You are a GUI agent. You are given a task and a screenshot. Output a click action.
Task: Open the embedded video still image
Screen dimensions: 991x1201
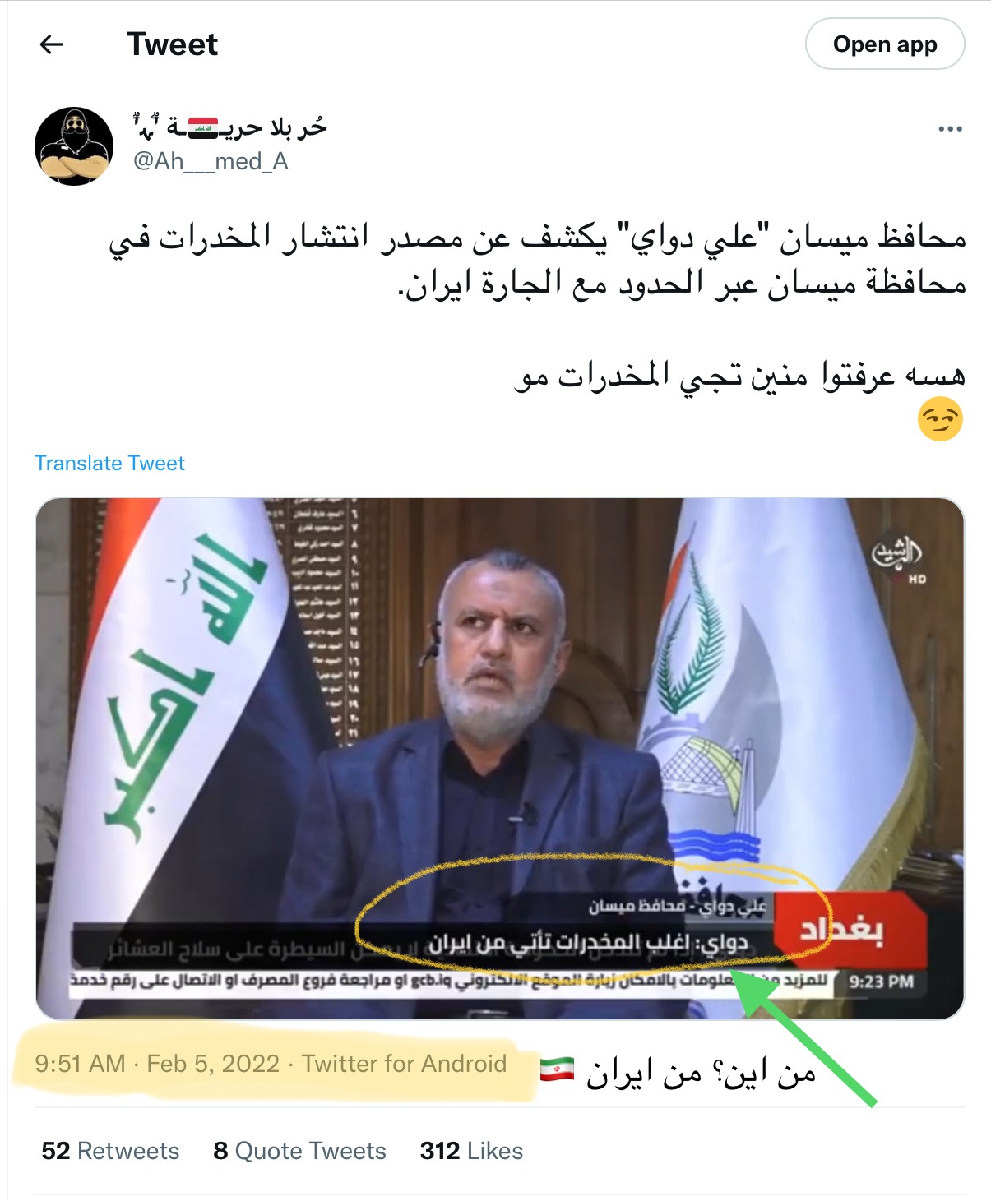pos(500,759)
